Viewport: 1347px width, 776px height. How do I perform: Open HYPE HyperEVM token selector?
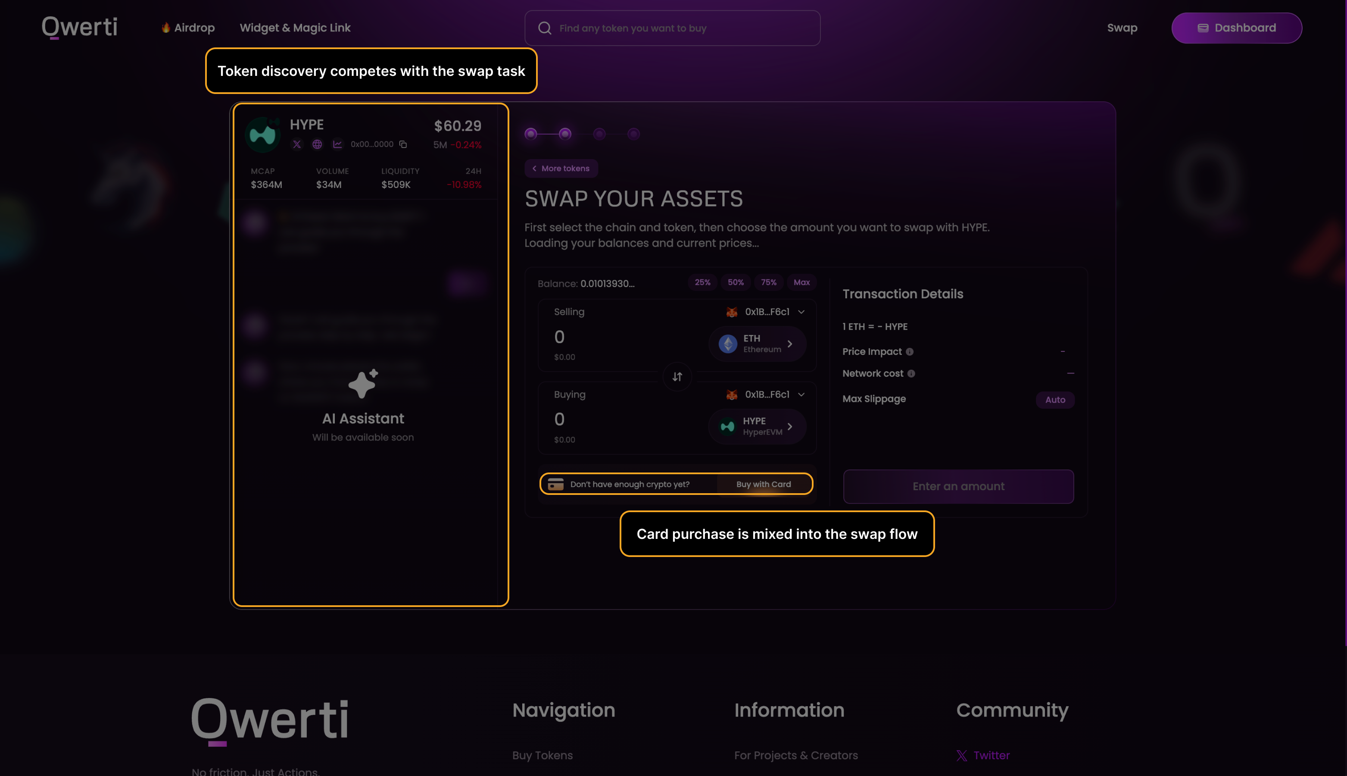(757, 426)
